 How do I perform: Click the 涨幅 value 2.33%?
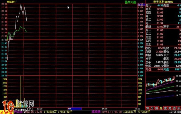click(x=160, y=52)
